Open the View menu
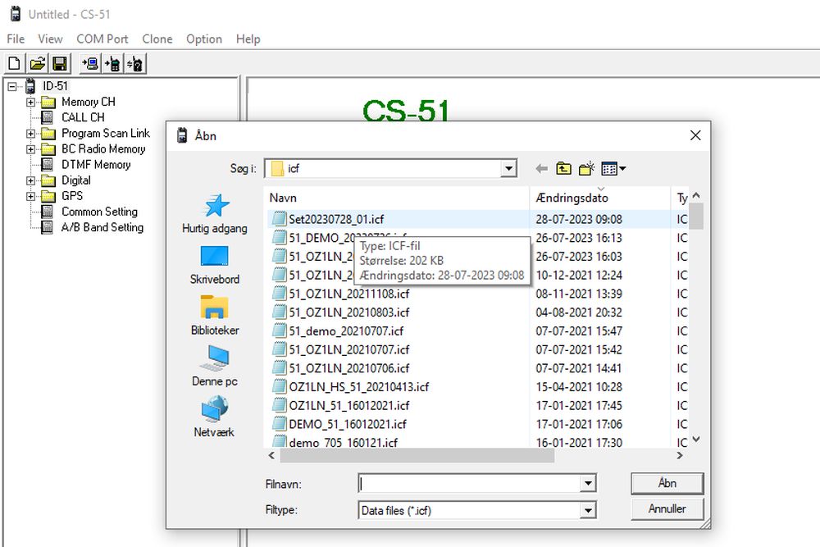Viewport: 820px width, 547px height. pyautogui.click(x=50, y=39)
